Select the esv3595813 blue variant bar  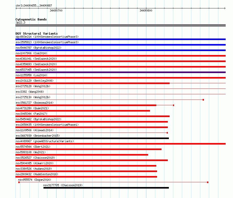(120, 45)
